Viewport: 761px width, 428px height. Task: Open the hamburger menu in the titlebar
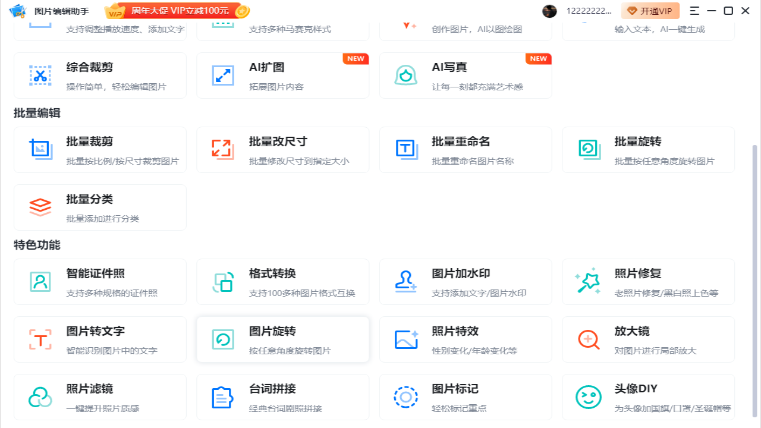(x=693, y=11)
